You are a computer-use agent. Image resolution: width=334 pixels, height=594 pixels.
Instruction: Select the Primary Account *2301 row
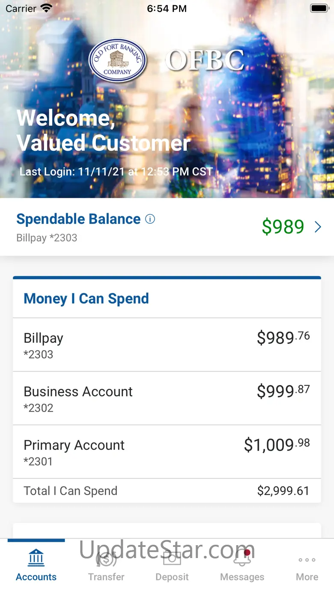click(x=167, y=452)
